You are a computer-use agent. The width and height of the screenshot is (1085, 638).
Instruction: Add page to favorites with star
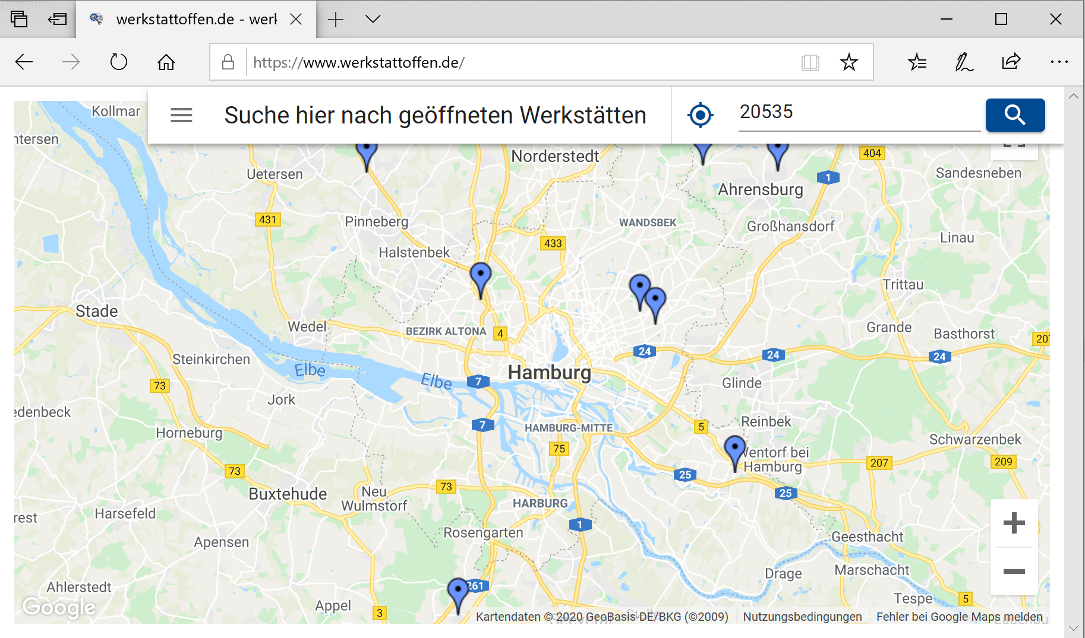tap(849, 62)
